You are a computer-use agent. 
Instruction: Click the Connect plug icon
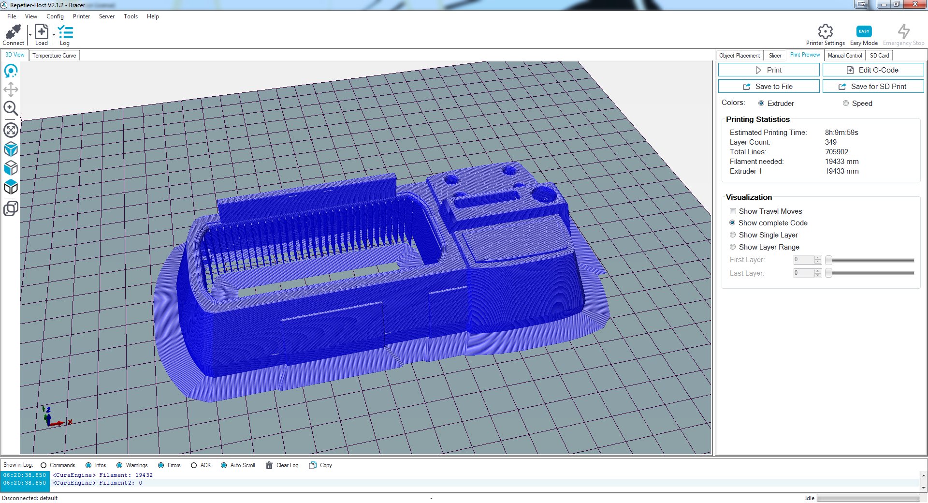[x=13, y=32]
